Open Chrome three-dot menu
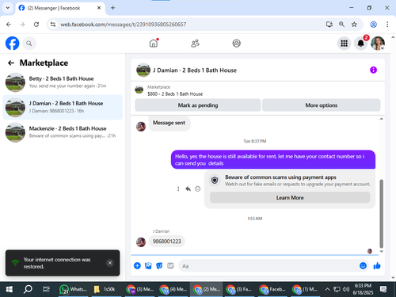Viewport: 396px width, 297px height. click(x=387, y=25)
